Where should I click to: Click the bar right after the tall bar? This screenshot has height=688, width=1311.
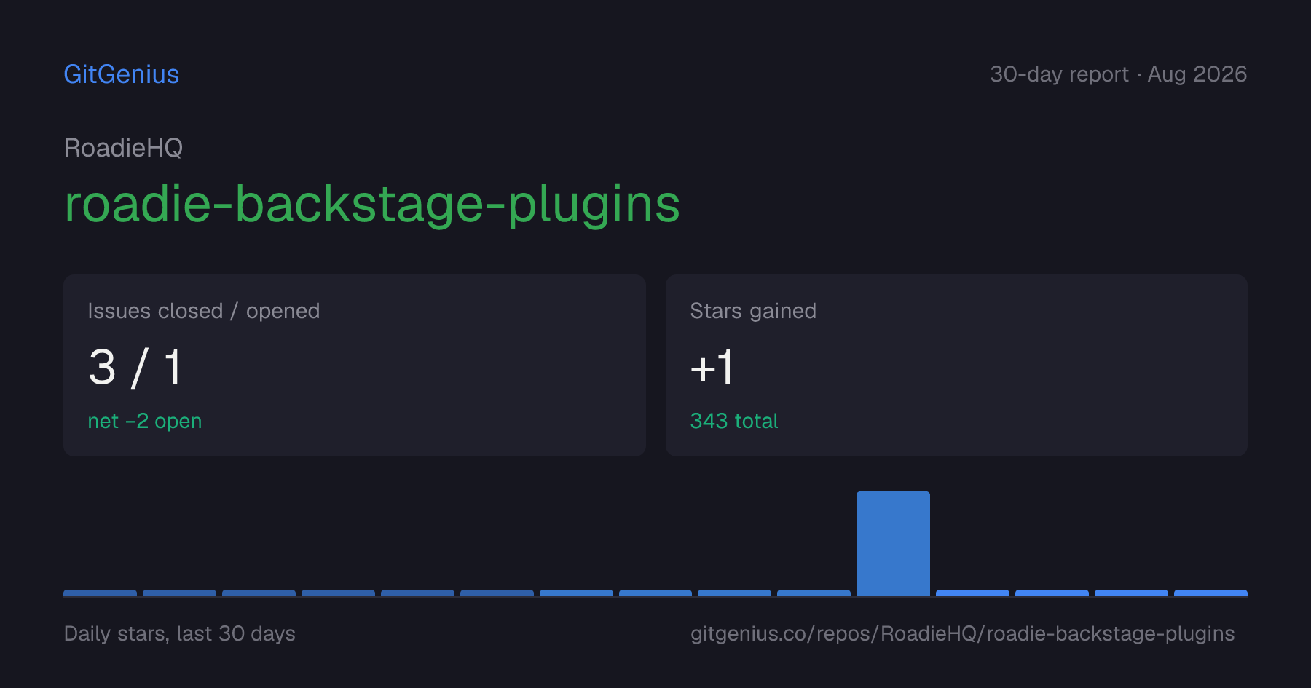(x=972, y=593)
